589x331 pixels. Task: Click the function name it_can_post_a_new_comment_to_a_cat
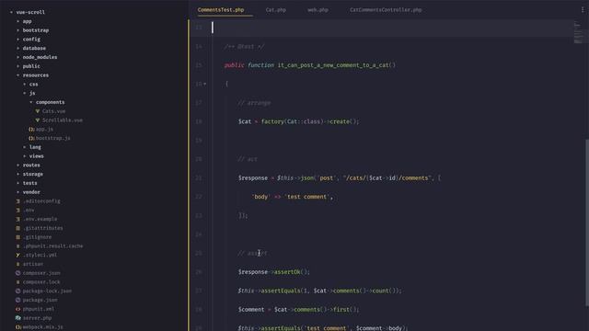[x=333, y=65]
